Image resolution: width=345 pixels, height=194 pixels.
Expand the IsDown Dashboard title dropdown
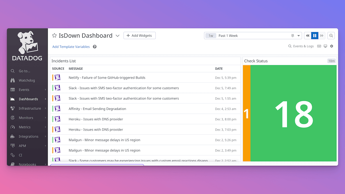[117, 36]
